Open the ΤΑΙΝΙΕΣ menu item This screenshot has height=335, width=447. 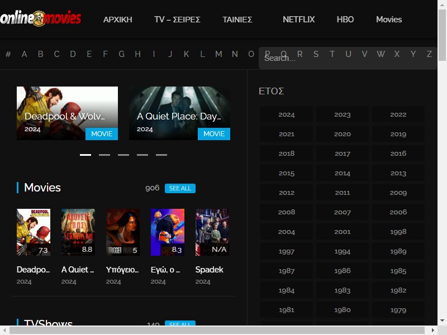(x=237, y=20)
